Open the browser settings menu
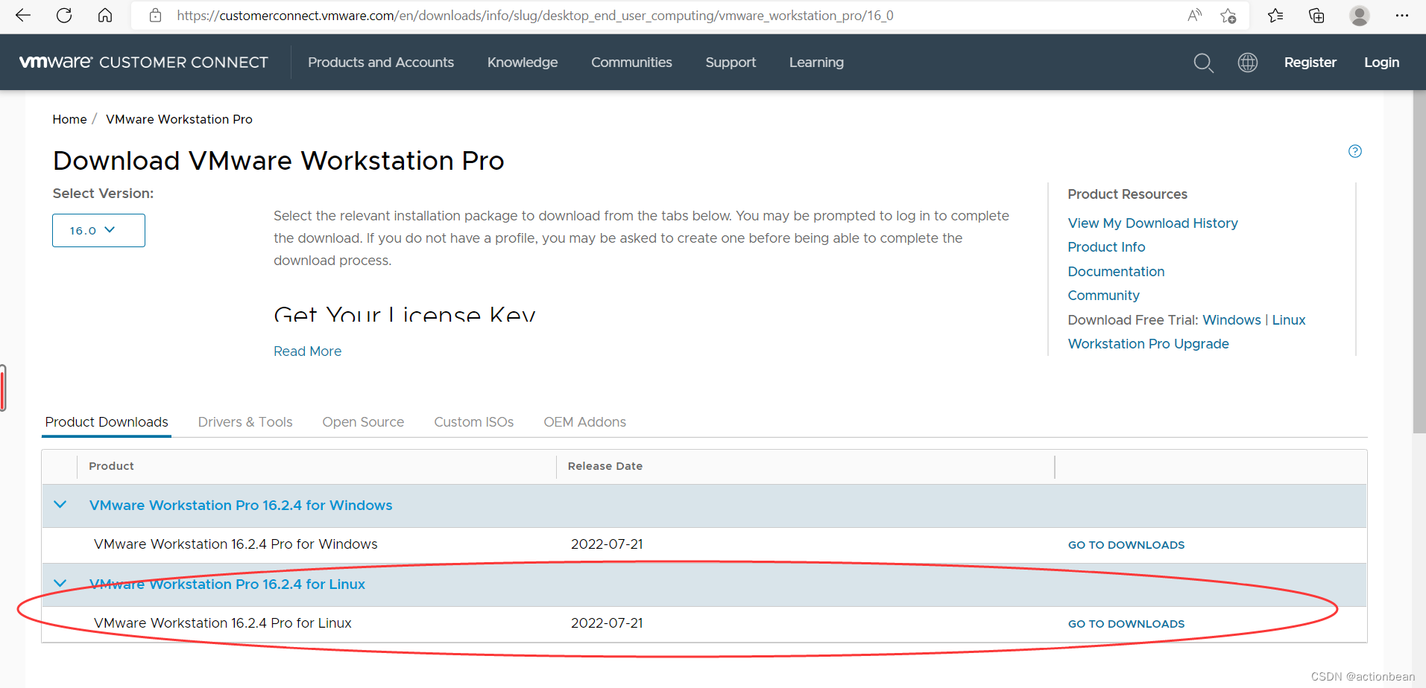The image size is (1426, 688). click(x=1402, y=15)
